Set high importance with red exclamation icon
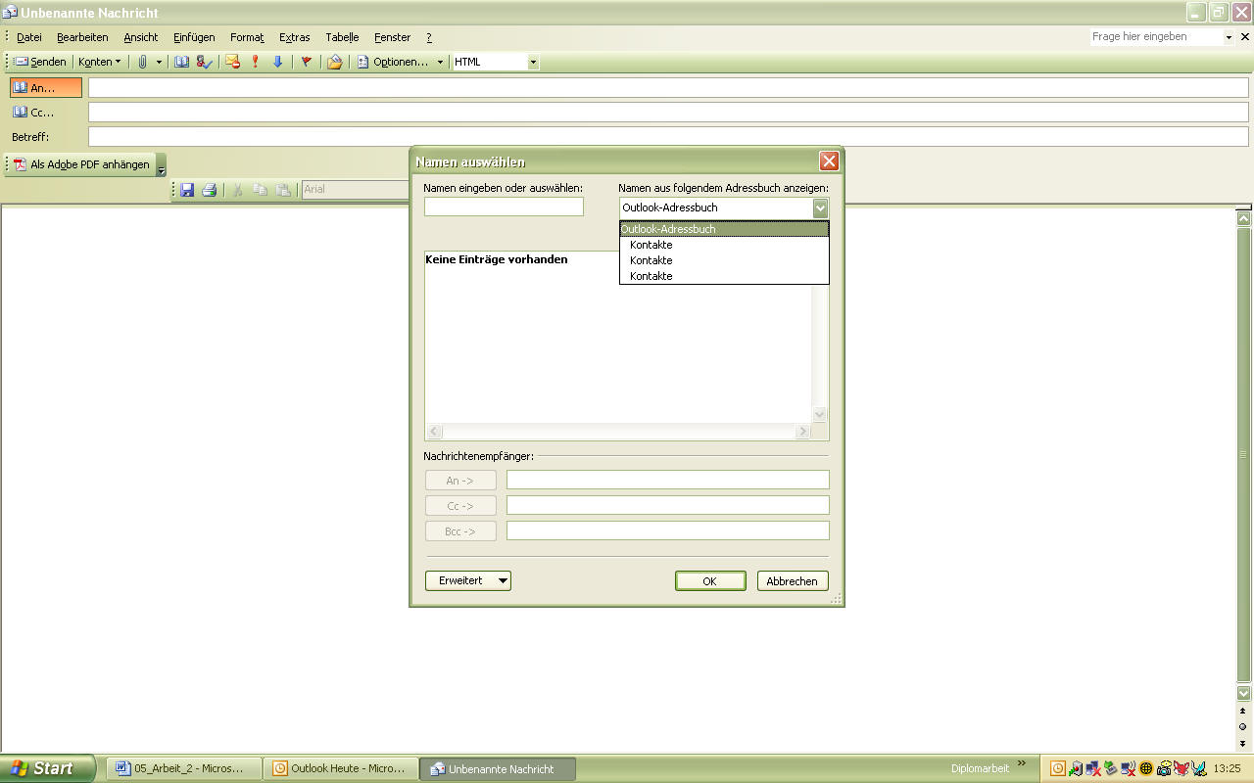1254x783 pixels. pyautogui.click(x=256, y=62)
